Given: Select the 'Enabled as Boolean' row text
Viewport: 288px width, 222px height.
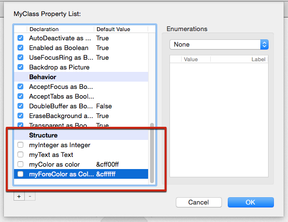Looking at the screenshot, I should pos(59,48).
